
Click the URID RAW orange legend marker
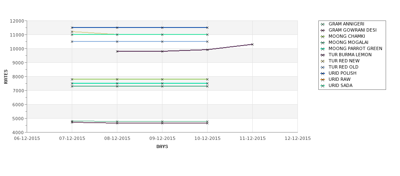[x=323, y=80]
